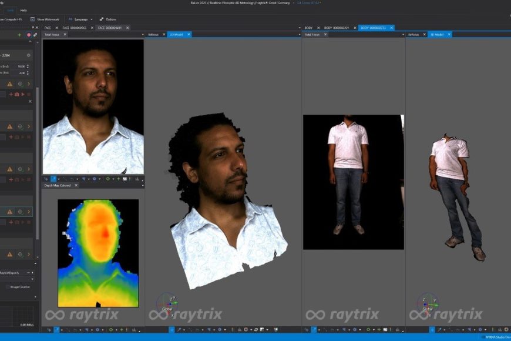Click the topmost orange warning triangle icon
This screenshot has height=341, width=511.
(9, 84)
